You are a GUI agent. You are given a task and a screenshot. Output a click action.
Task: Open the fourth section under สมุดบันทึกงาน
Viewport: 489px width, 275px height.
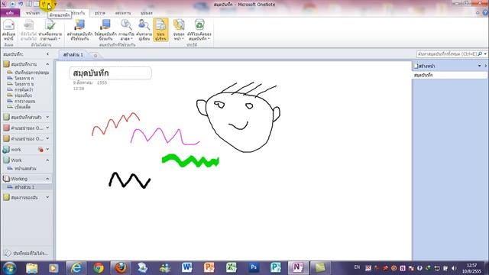(x=21, y=89)
